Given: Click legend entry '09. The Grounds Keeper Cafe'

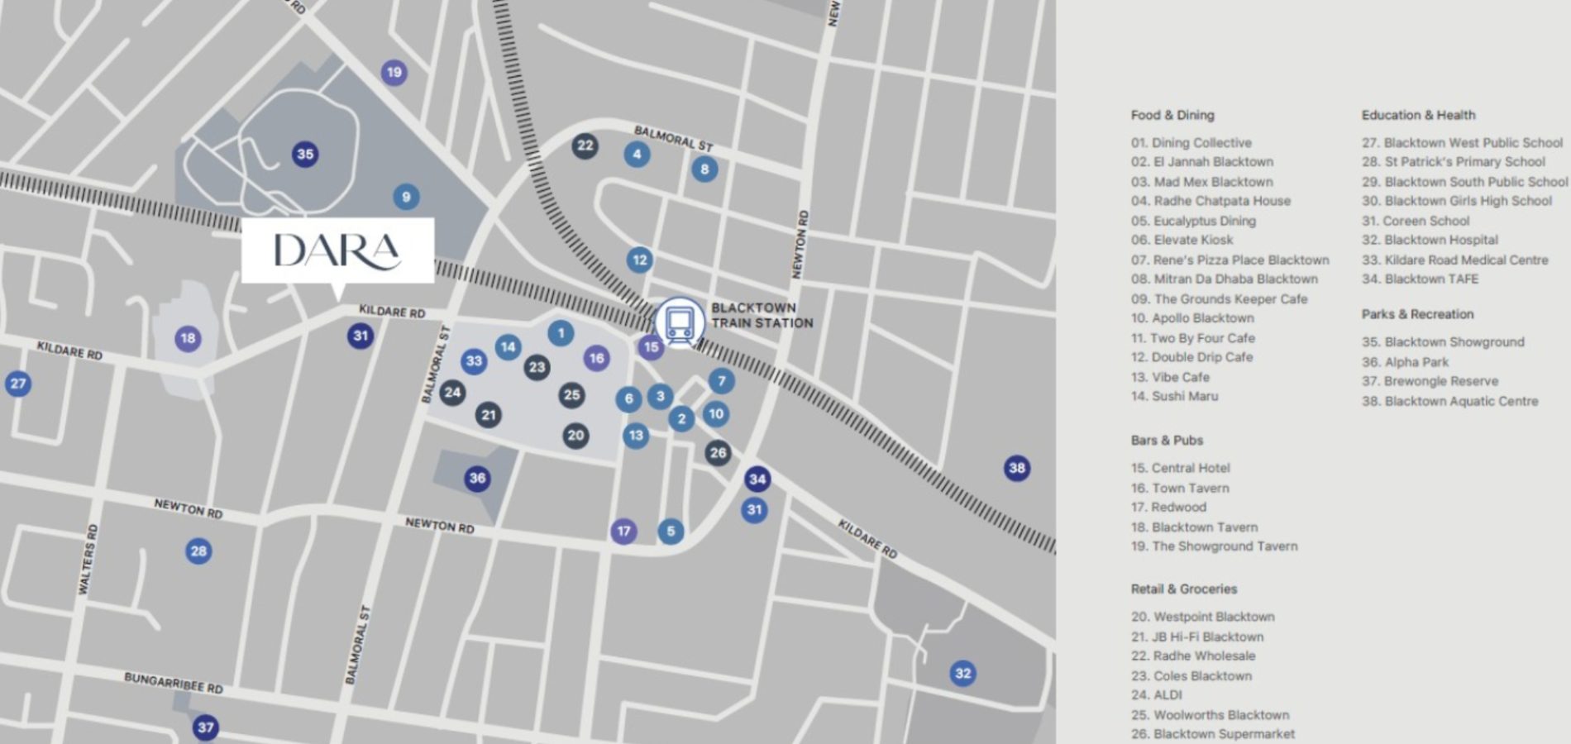Looking at the screenshot, I should [x=1220, y=299].
